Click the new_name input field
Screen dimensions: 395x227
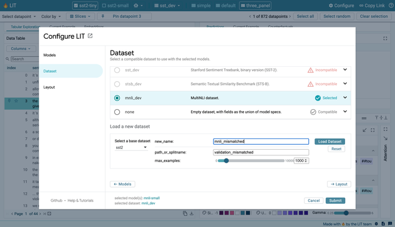pyautogui.click(x=261, y=142)
